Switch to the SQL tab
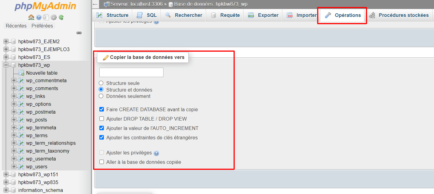434x194 pixels. coord(147,15)
